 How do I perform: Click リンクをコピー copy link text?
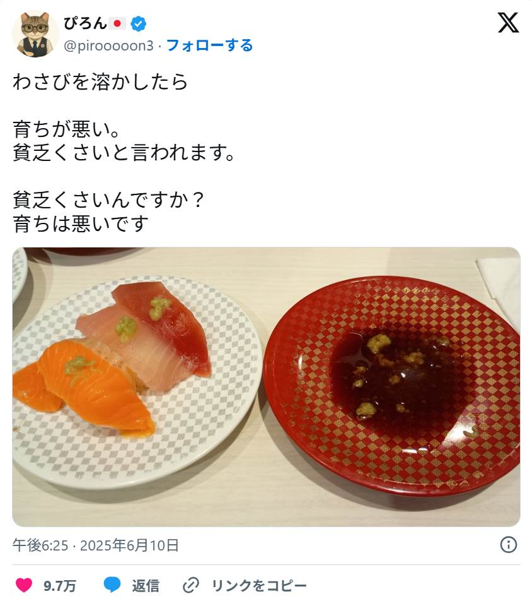tap(259, 586)
